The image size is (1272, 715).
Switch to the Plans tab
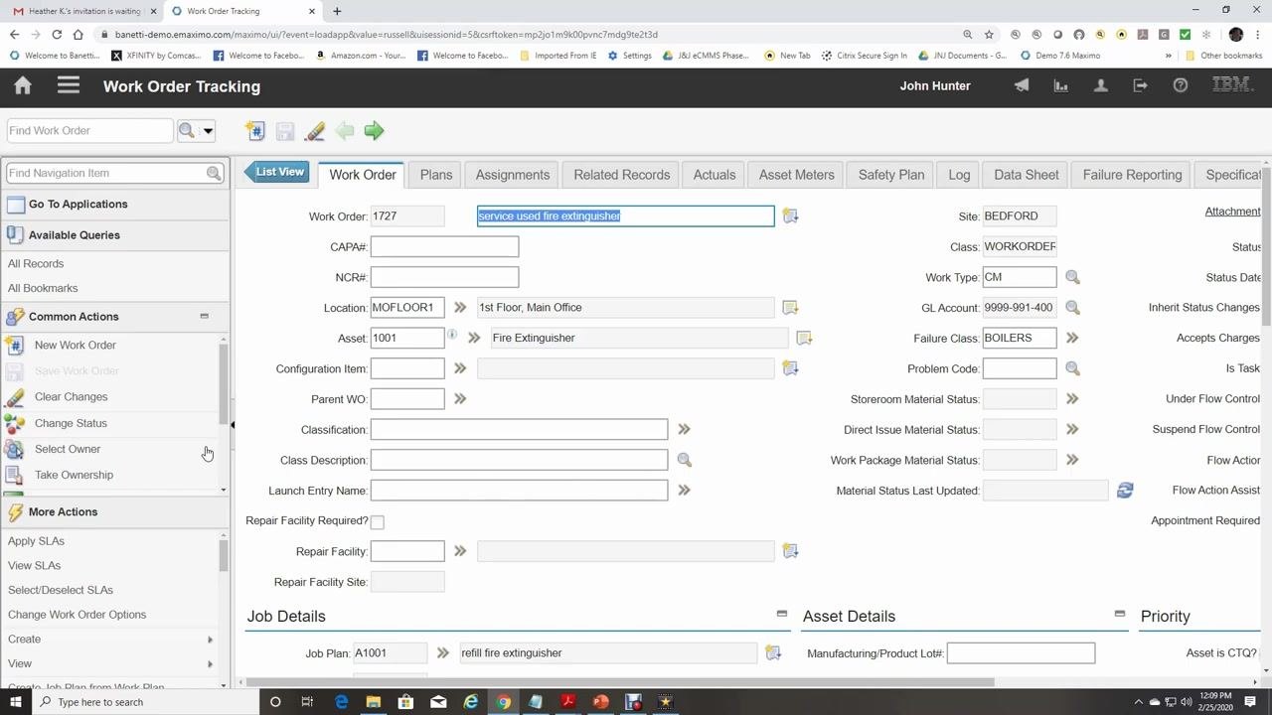tap(435, 175)
